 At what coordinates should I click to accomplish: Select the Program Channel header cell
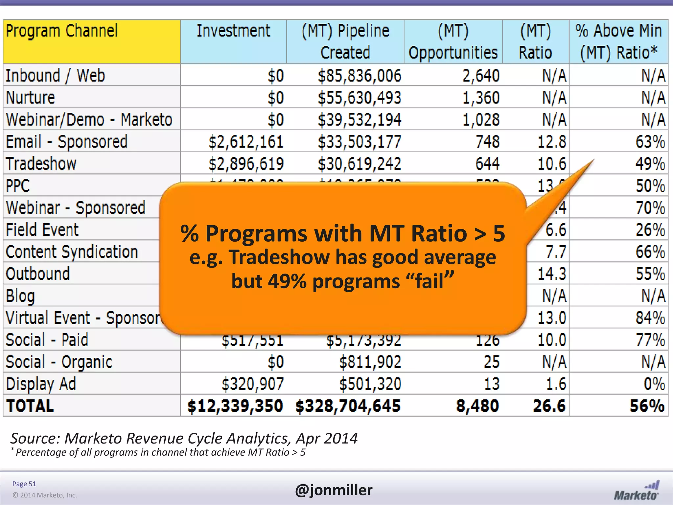point(92,41)
